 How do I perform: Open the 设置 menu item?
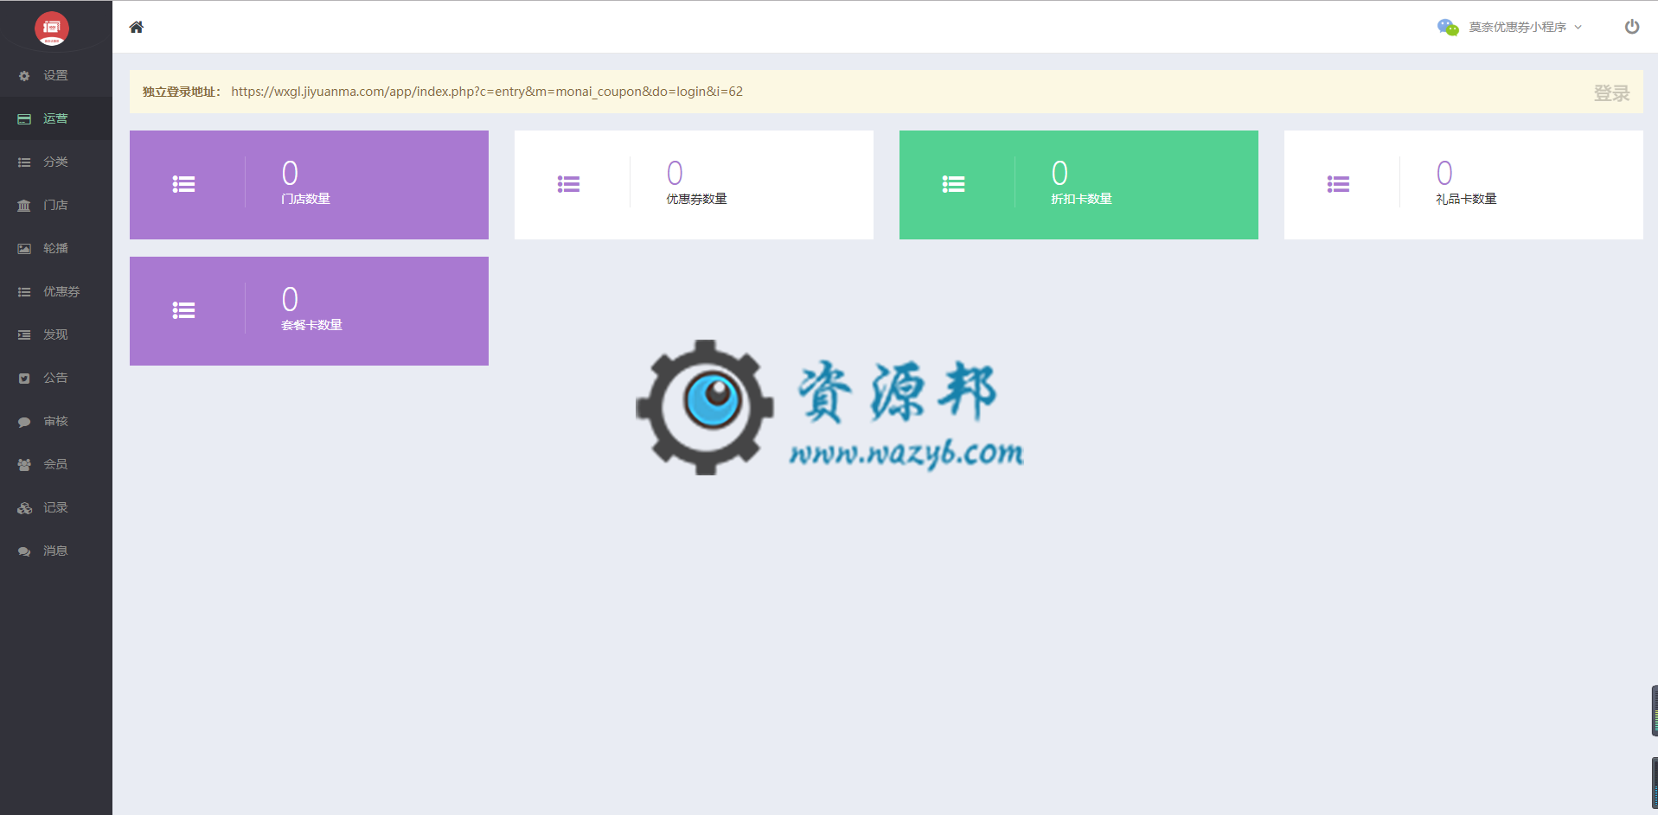56,75
